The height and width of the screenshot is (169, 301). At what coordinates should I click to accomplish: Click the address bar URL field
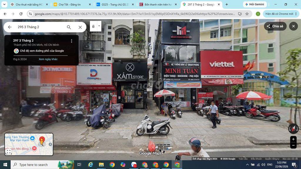point(134,14)
